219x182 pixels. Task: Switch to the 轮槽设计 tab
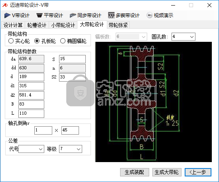[x=37, y=25]
